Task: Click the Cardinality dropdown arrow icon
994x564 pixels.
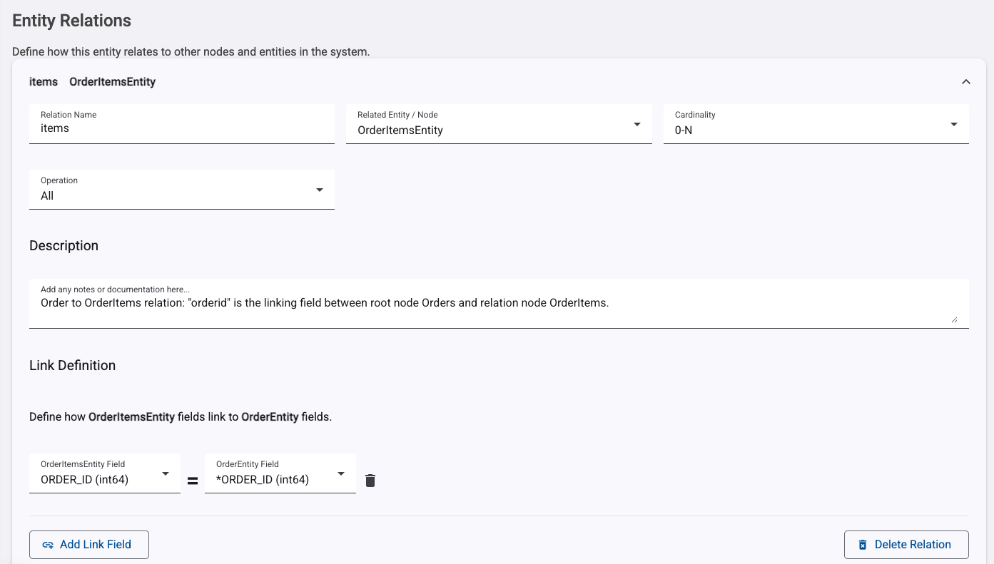Action: pyautogui.click(x=954, y=125)
